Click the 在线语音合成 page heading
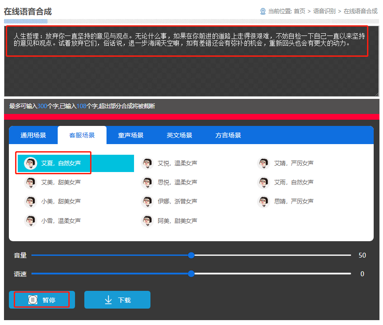 (28, 12)
